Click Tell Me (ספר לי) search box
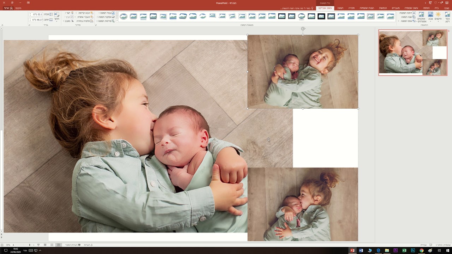Image resolution: width=452 pixels, height=254 pixels. point(297,8)
